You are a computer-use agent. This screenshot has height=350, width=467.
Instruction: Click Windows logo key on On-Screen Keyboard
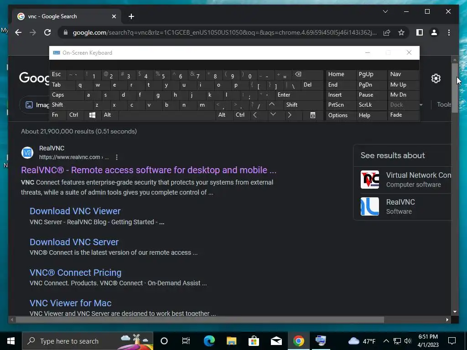click(92, 115)
